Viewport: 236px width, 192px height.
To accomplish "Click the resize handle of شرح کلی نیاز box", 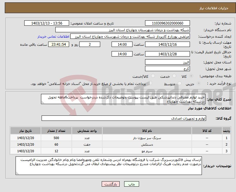I will point(43,102).
